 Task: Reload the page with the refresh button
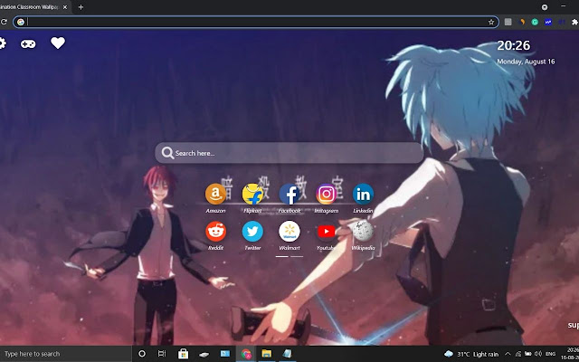click(4, 22)
